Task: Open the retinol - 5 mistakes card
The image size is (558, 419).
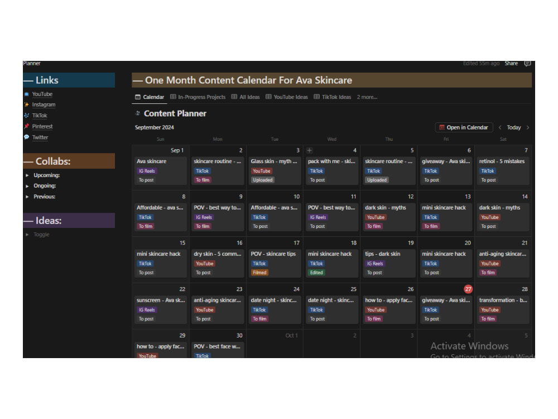Action: pyautogui.click(x=503, y=170)
